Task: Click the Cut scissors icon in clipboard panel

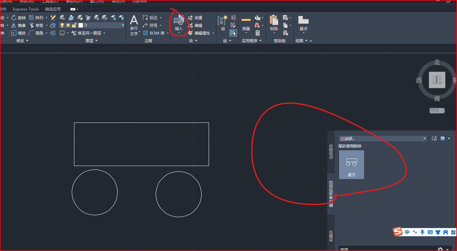Action: pos(286,18)
